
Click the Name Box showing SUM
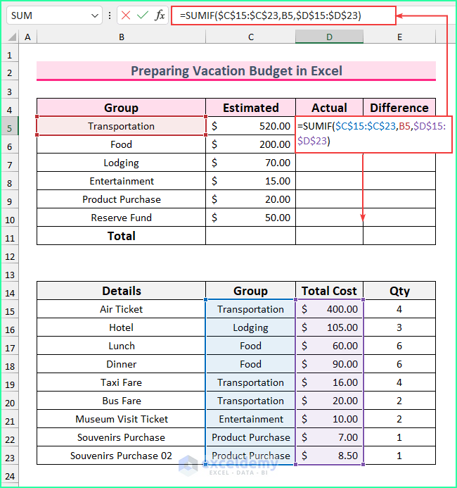pos(54,15)
